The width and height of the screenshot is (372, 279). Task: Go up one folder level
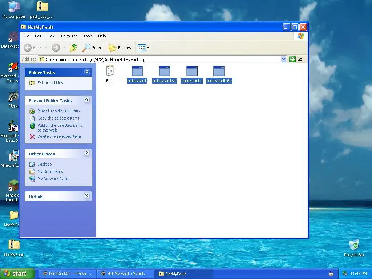tap(73, 48)
